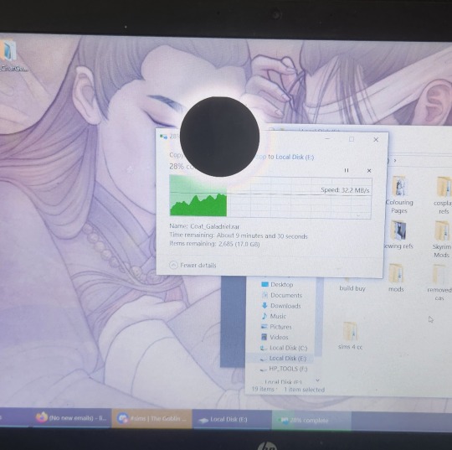Select Downloads in the navigation pane
Viewport: 452px width, 450px height.
281,306
